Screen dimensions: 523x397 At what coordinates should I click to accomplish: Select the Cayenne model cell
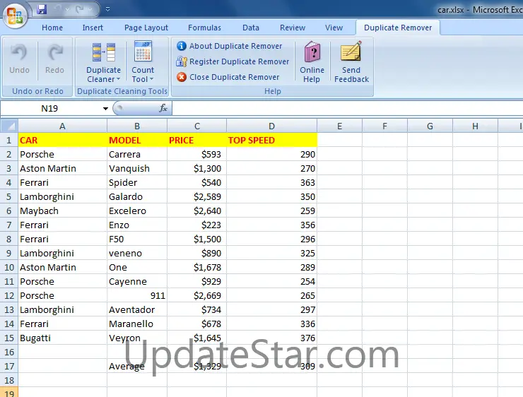tap(137, 281)
